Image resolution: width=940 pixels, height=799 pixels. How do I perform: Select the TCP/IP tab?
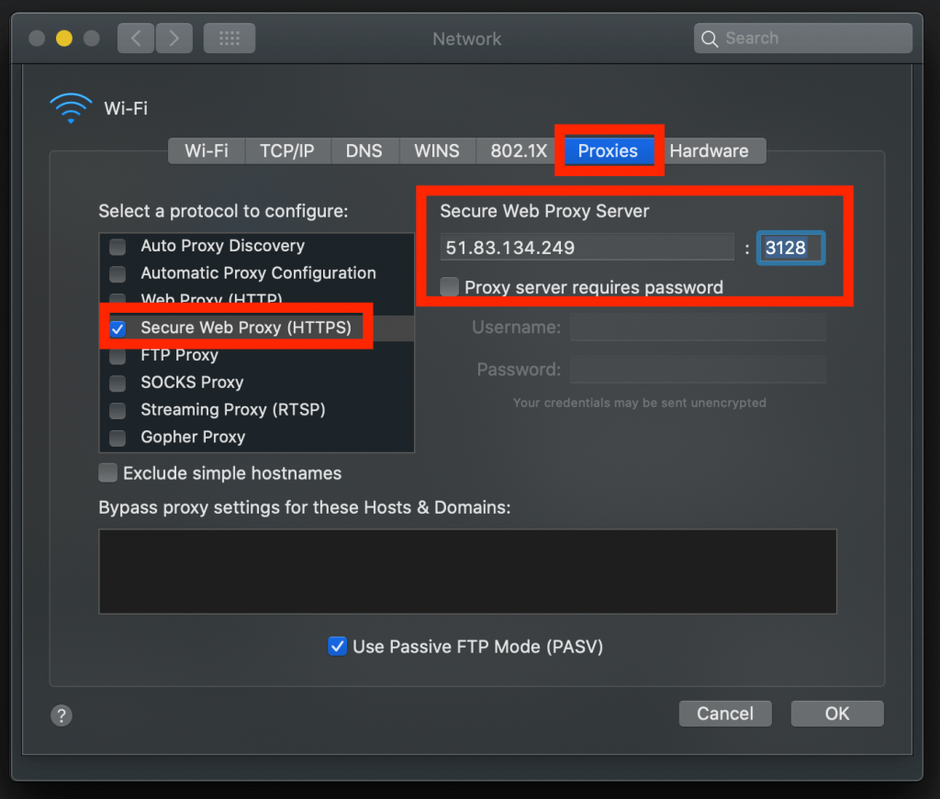click(x=287, y=151)
